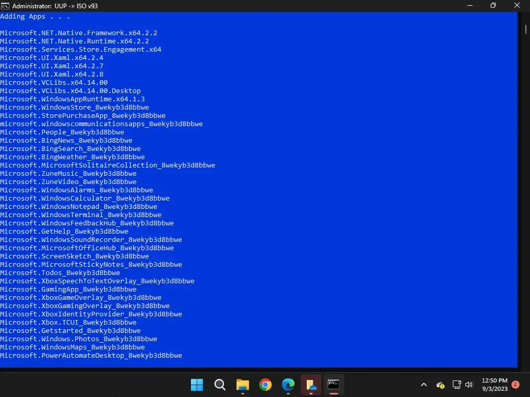The image size is (530, 397).
Task: Click the Microsoft.XboxIdentityProvider line
Action: pyautogui.click(x=91, y=314)
